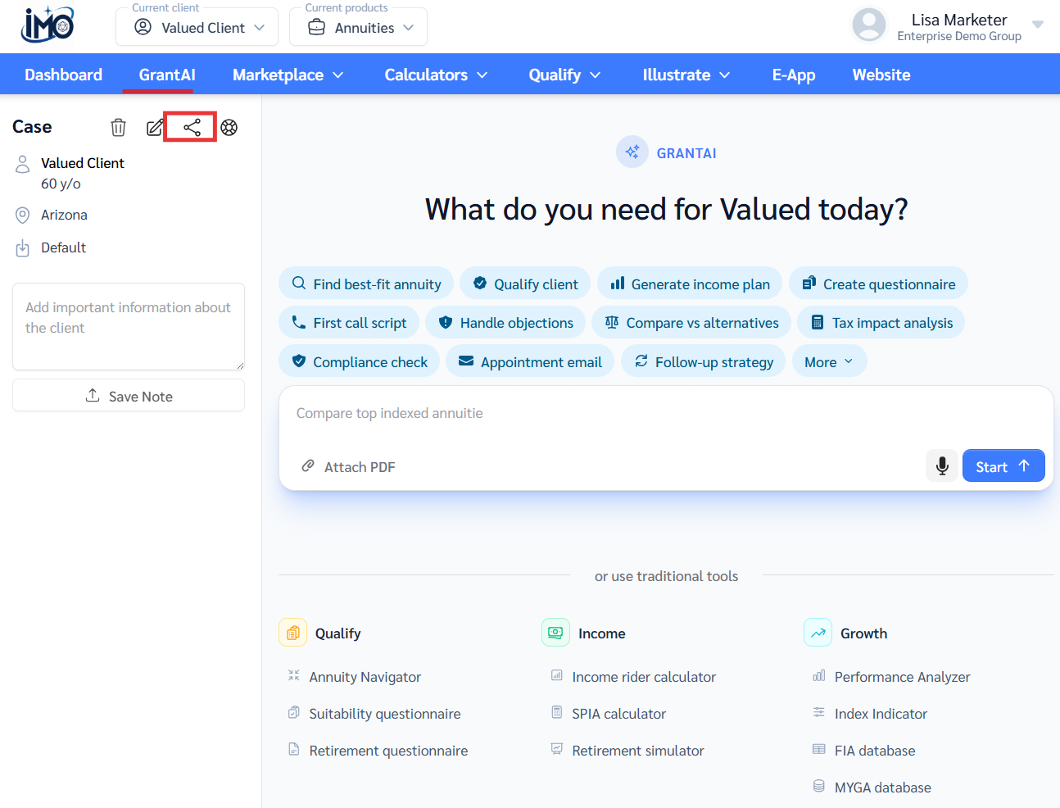This screenshot has width=1060, height=808.
Task: Choose Follow-up strategy
Action: 703,361
